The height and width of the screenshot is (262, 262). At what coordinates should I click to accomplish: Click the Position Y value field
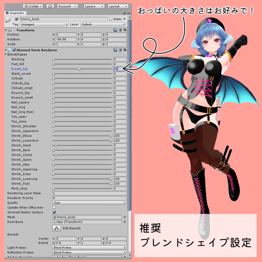91,35
